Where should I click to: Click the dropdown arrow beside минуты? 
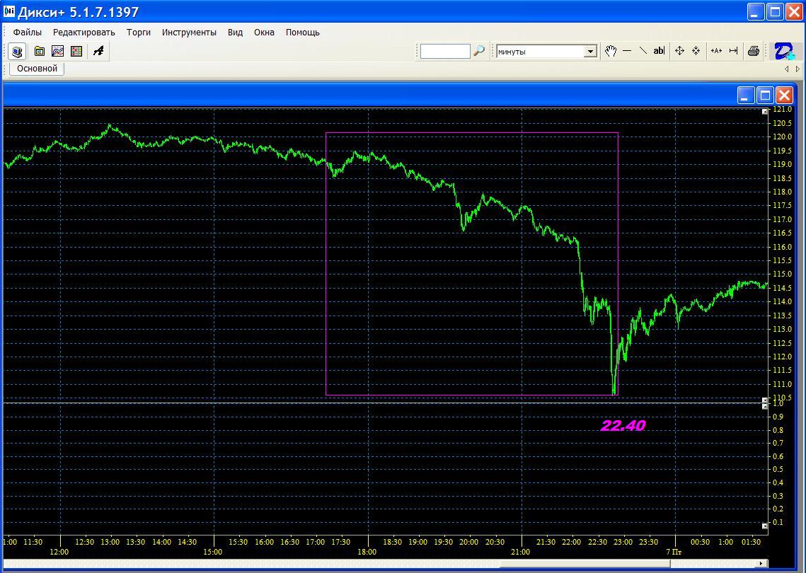click(x=591, y=52)
